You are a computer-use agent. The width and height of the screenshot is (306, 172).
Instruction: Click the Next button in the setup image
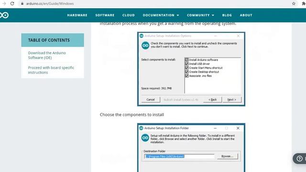point(232,99)
